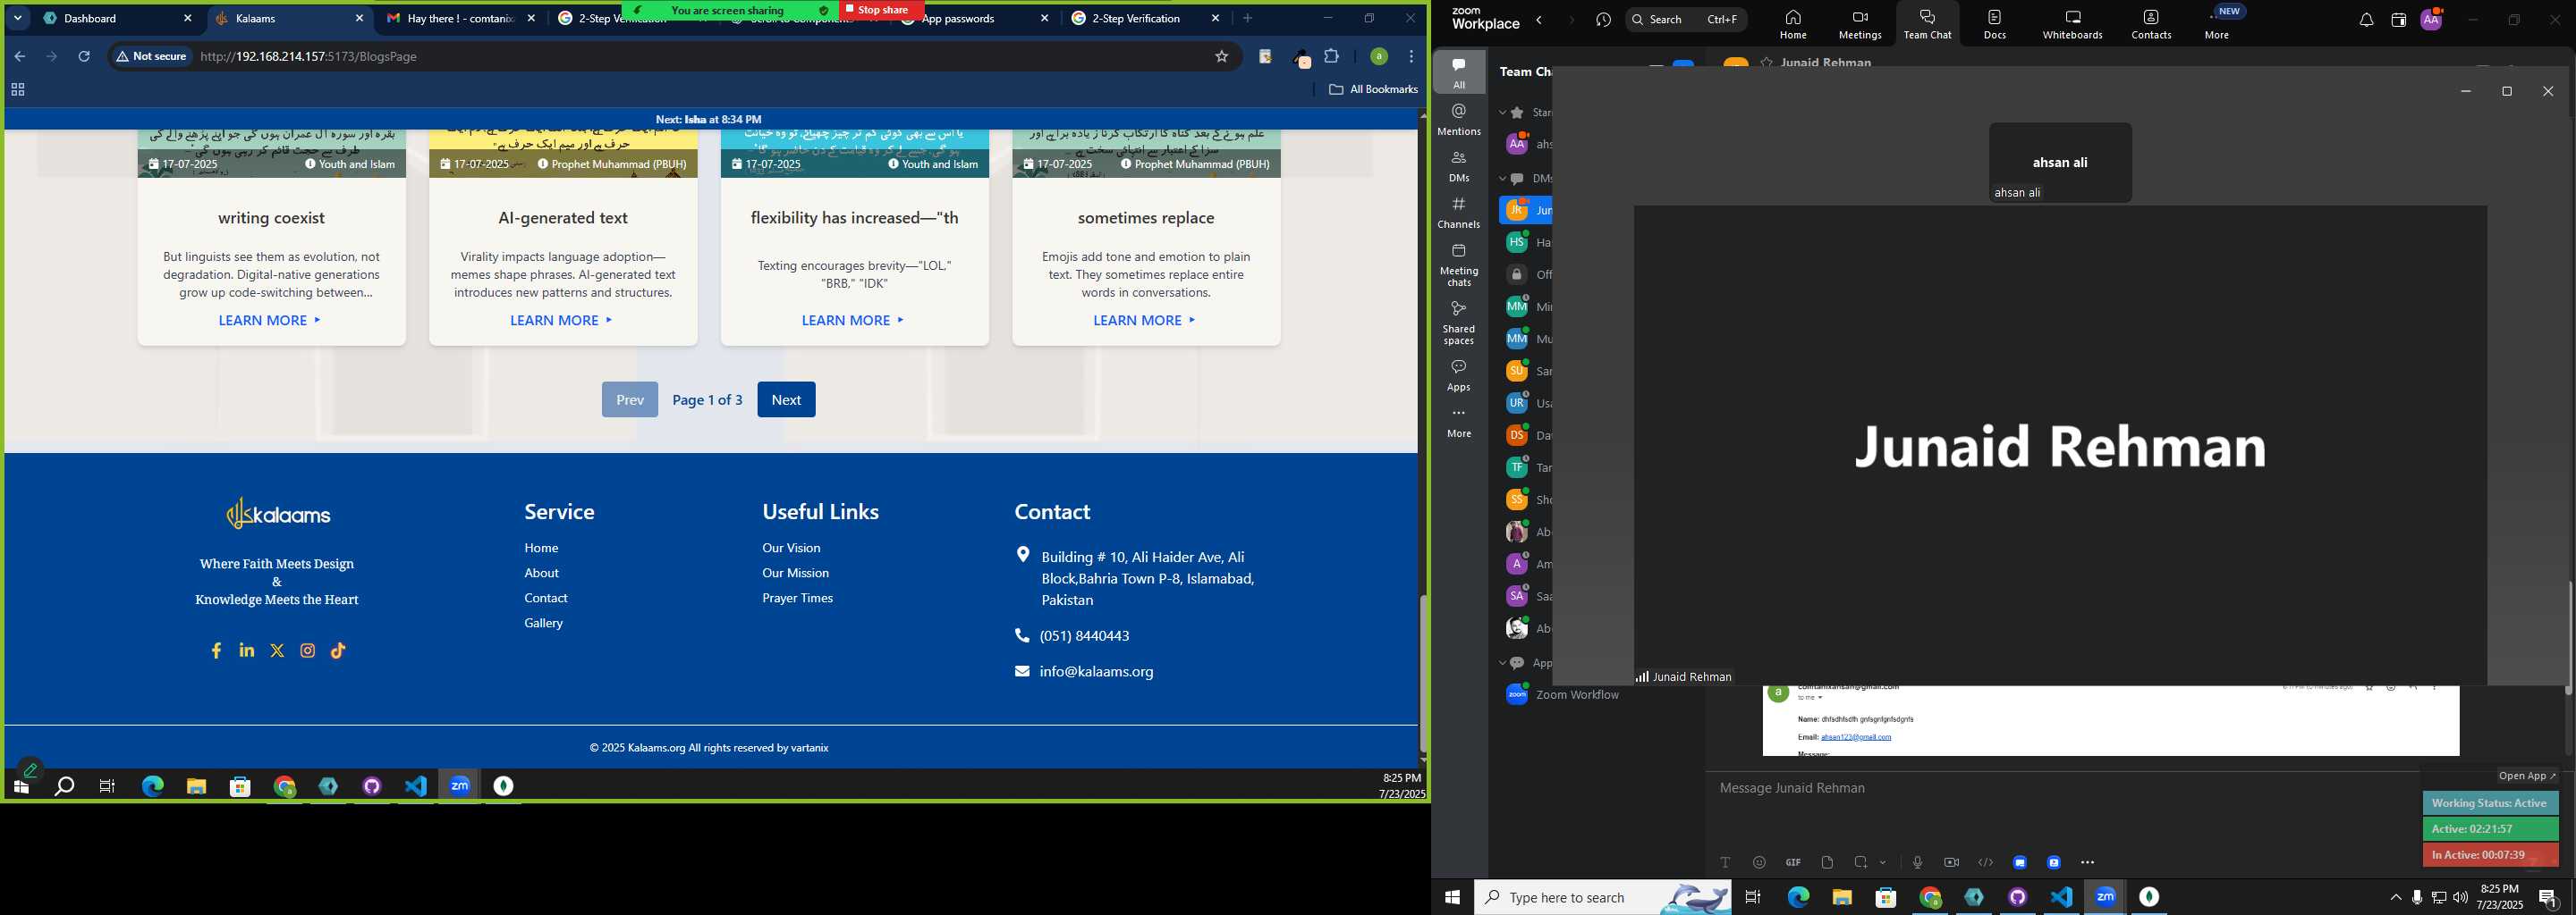Open the Facebook icon in Kalaams footer
Screen dimensions: 2576x915
click(x=216, y=651)
